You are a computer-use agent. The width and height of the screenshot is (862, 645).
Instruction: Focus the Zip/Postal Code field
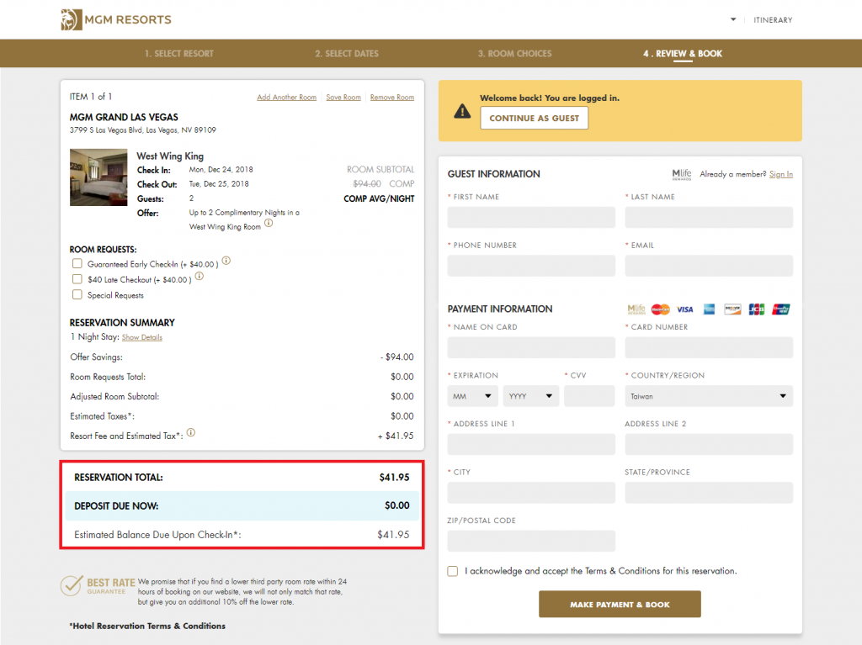click(531, 542)
